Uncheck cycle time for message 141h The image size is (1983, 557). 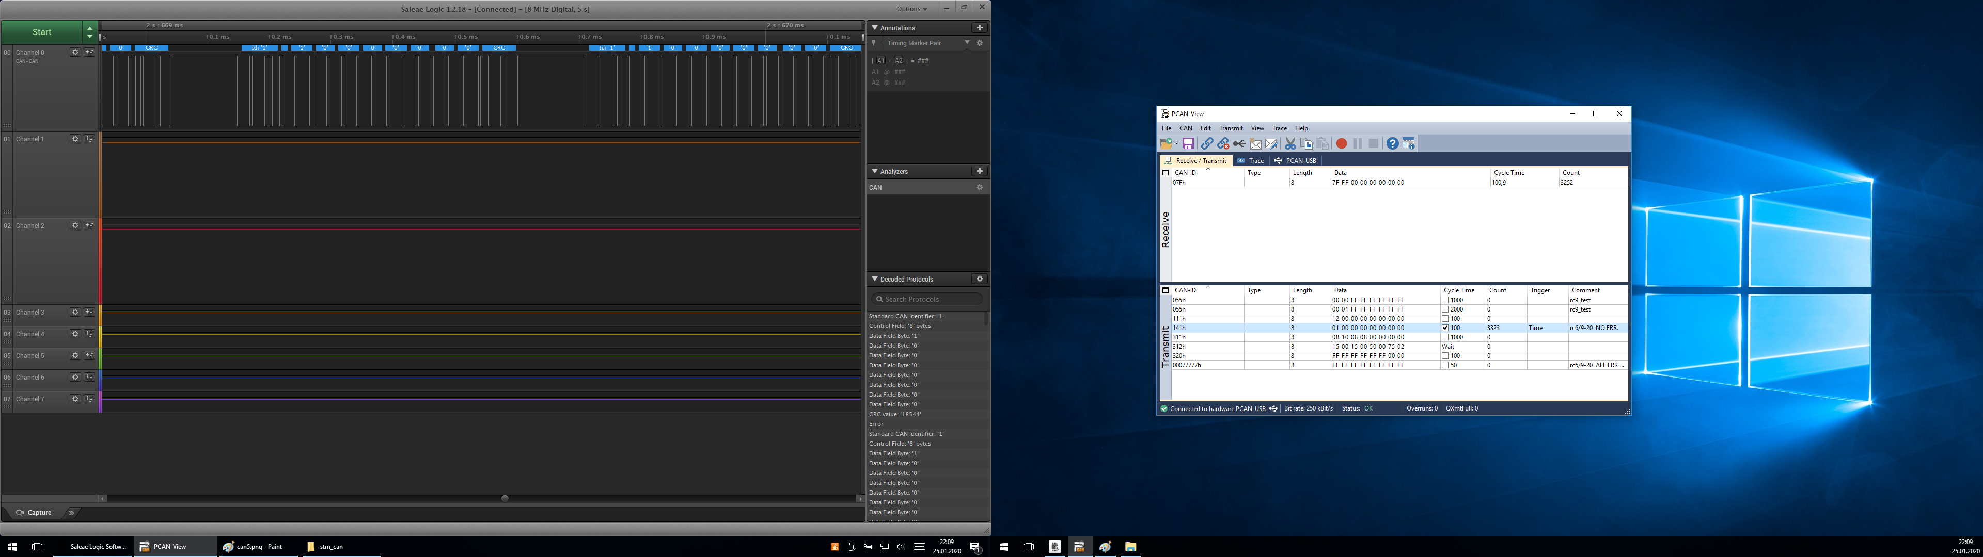[x=1445, y=327]
